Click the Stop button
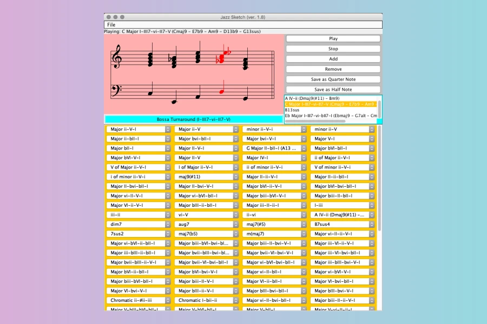Image resolution: width=487 pixels, height=324 pixels. click(x=333, y=49)
